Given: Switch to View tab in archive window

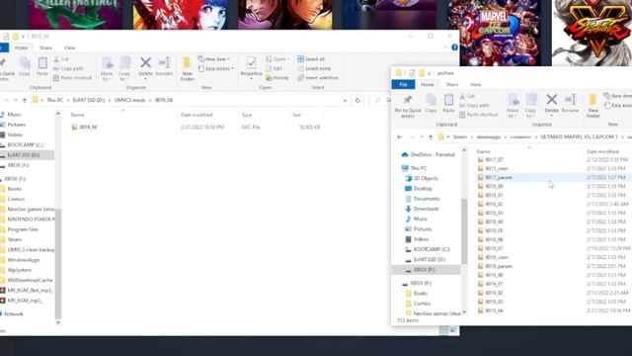Looking at the screenshot, I should point(475,84).
